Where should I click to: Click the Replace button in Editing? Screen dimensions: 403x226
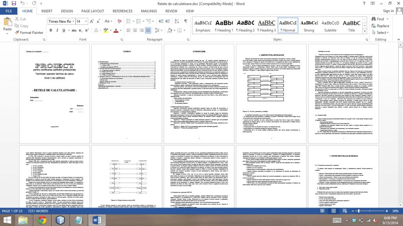point(380,26)
